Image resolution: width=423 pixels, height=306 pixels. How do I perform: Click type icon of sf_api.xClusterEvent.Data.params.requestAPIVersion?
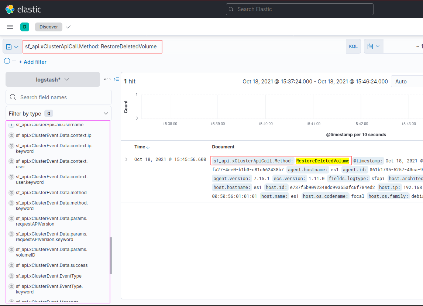click(x=11, y=219)
